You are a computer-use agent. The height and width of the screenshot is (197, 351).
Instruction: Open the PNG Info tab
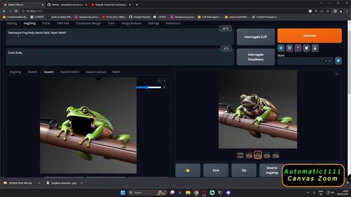click(x=63, y=23)
